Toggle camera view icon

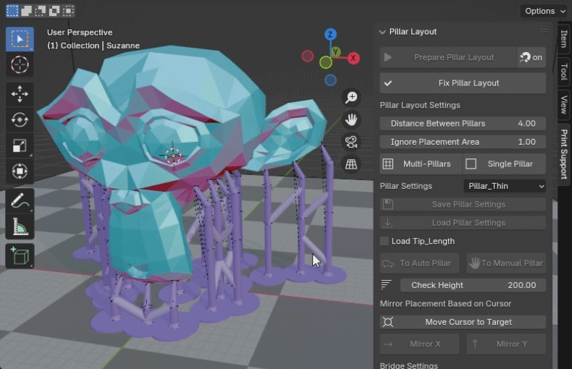pos(351,142)
